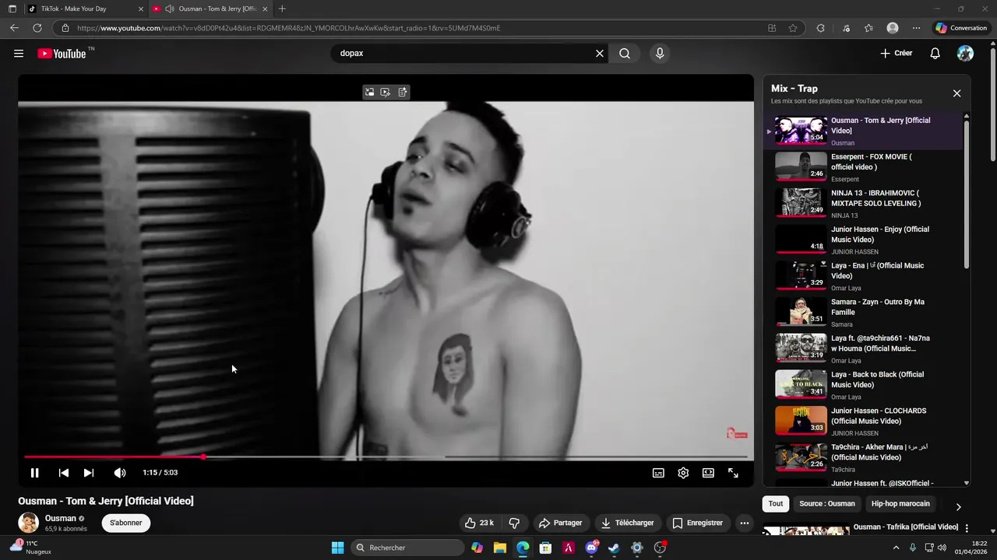The height and width of the screenshot is (560, 997).
Task: Skip to the next video
Action: coord(89,473)
